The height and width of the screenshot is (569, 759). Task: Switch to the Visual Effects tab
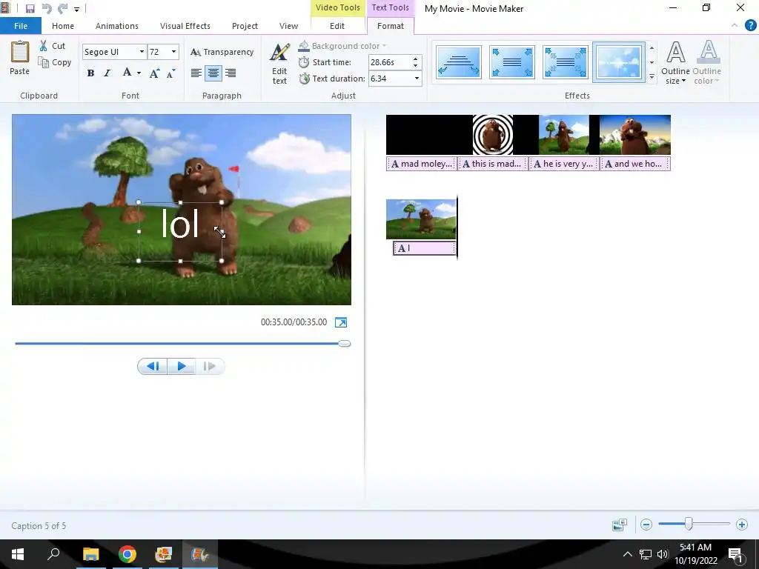[185, 26]
